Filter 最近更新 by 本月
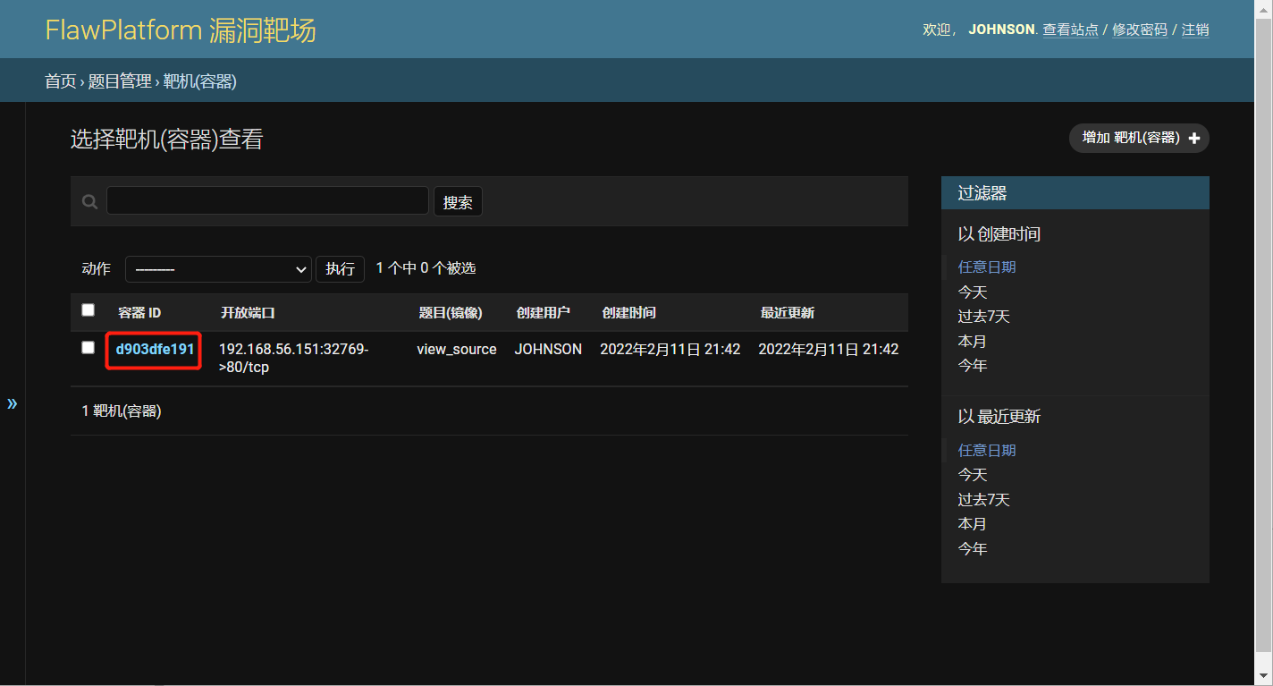The image size is (1273, 686). pos(973,523)
